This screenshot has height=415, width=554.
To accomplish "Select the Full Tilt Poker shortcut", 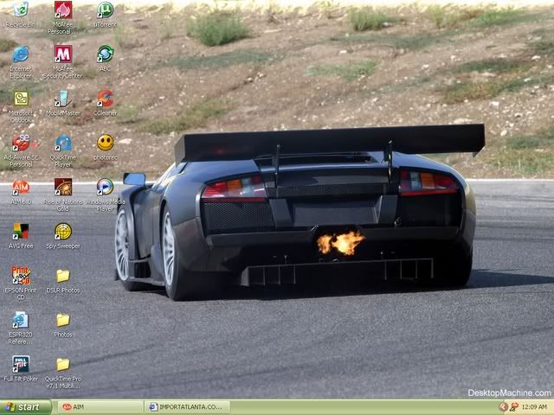I will 21,363.
